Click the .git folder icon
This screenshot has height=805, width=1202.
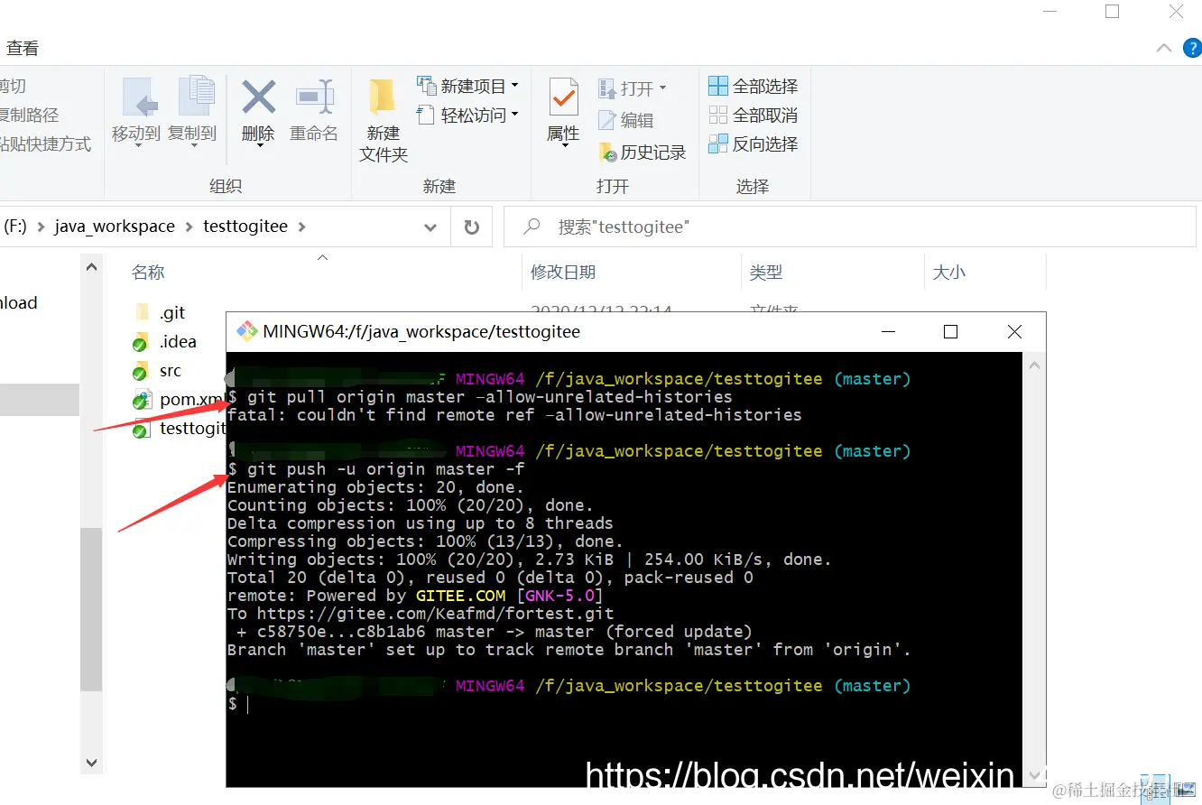[x=142, y=312]
